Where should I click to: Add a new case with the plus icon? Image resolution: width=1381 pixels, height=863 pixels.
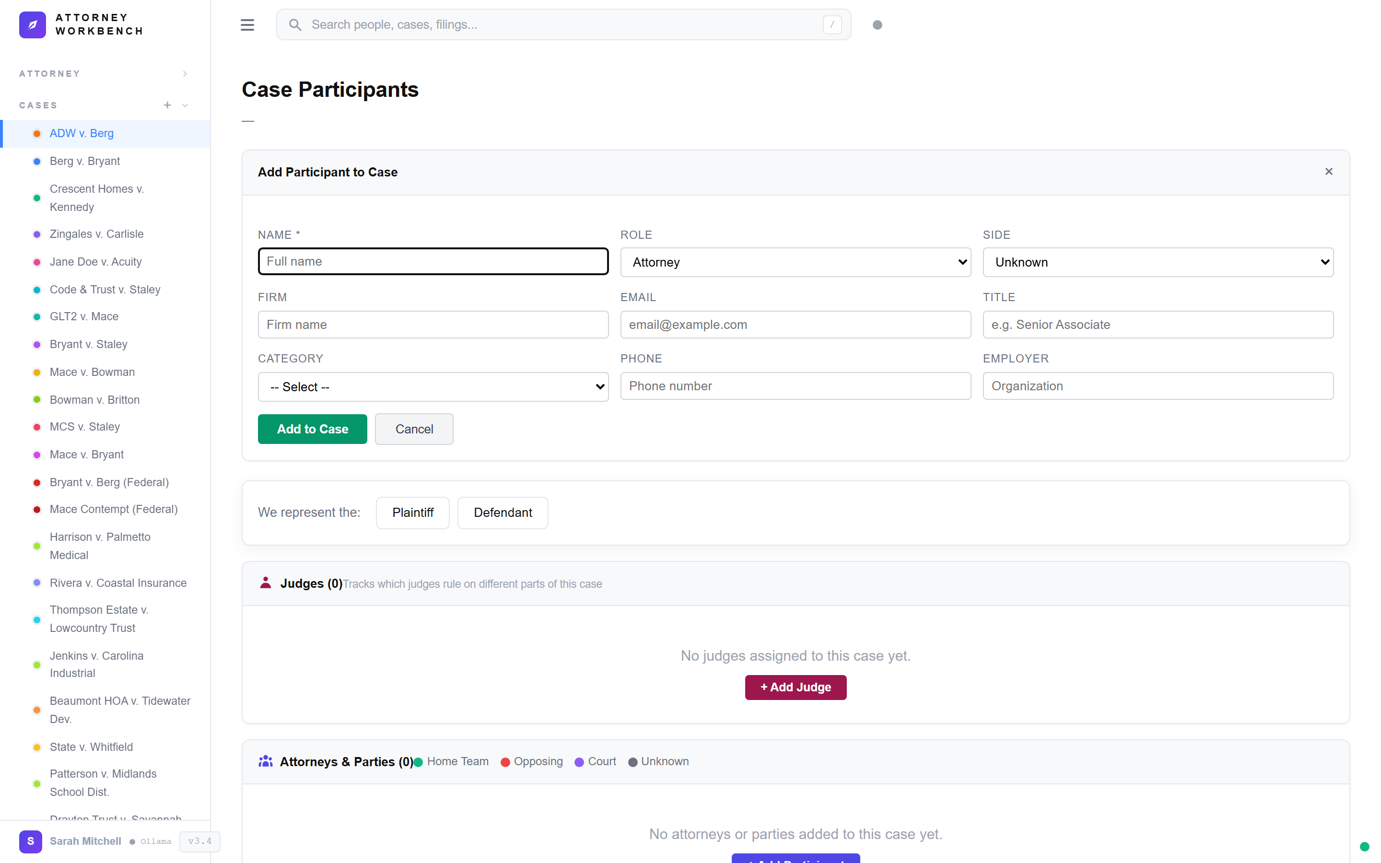(x=167, y=105)
